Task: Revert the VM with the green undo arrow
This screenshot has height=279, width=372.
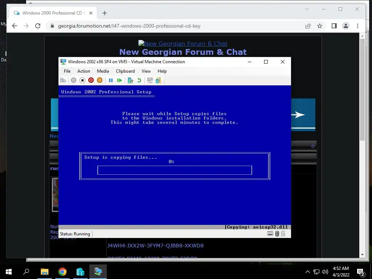Action: click(x=139, y=80)
